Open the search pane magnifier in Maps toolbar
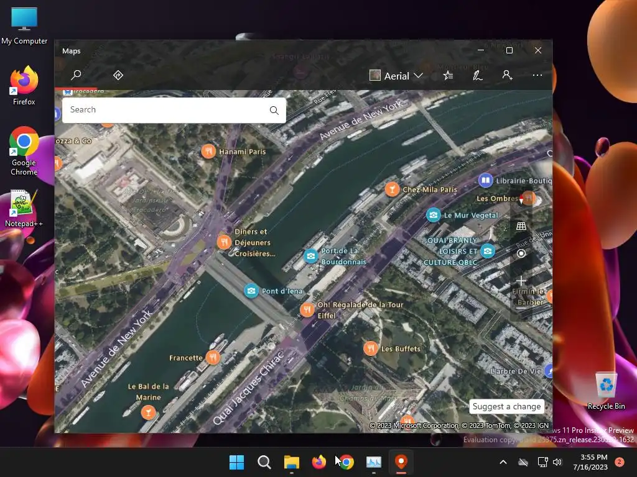The width and height of the screenshot is (637, 477). click(76, 75)
